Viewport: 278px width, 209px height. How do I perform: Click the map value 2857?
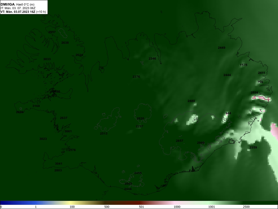coord(180,141)
